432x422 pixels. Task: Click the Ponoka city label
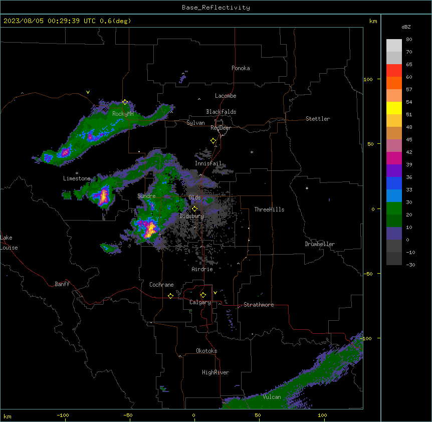(x=241, y=68)
